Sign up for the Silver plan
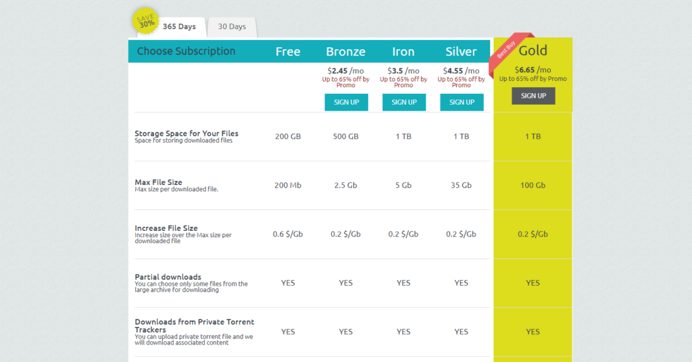Screen dimensions: 692x362 462,102
